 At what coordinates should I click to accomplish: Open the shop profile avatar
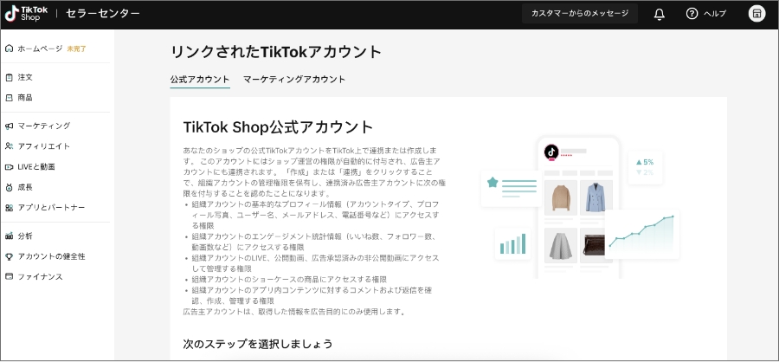(x=756, y=14)
